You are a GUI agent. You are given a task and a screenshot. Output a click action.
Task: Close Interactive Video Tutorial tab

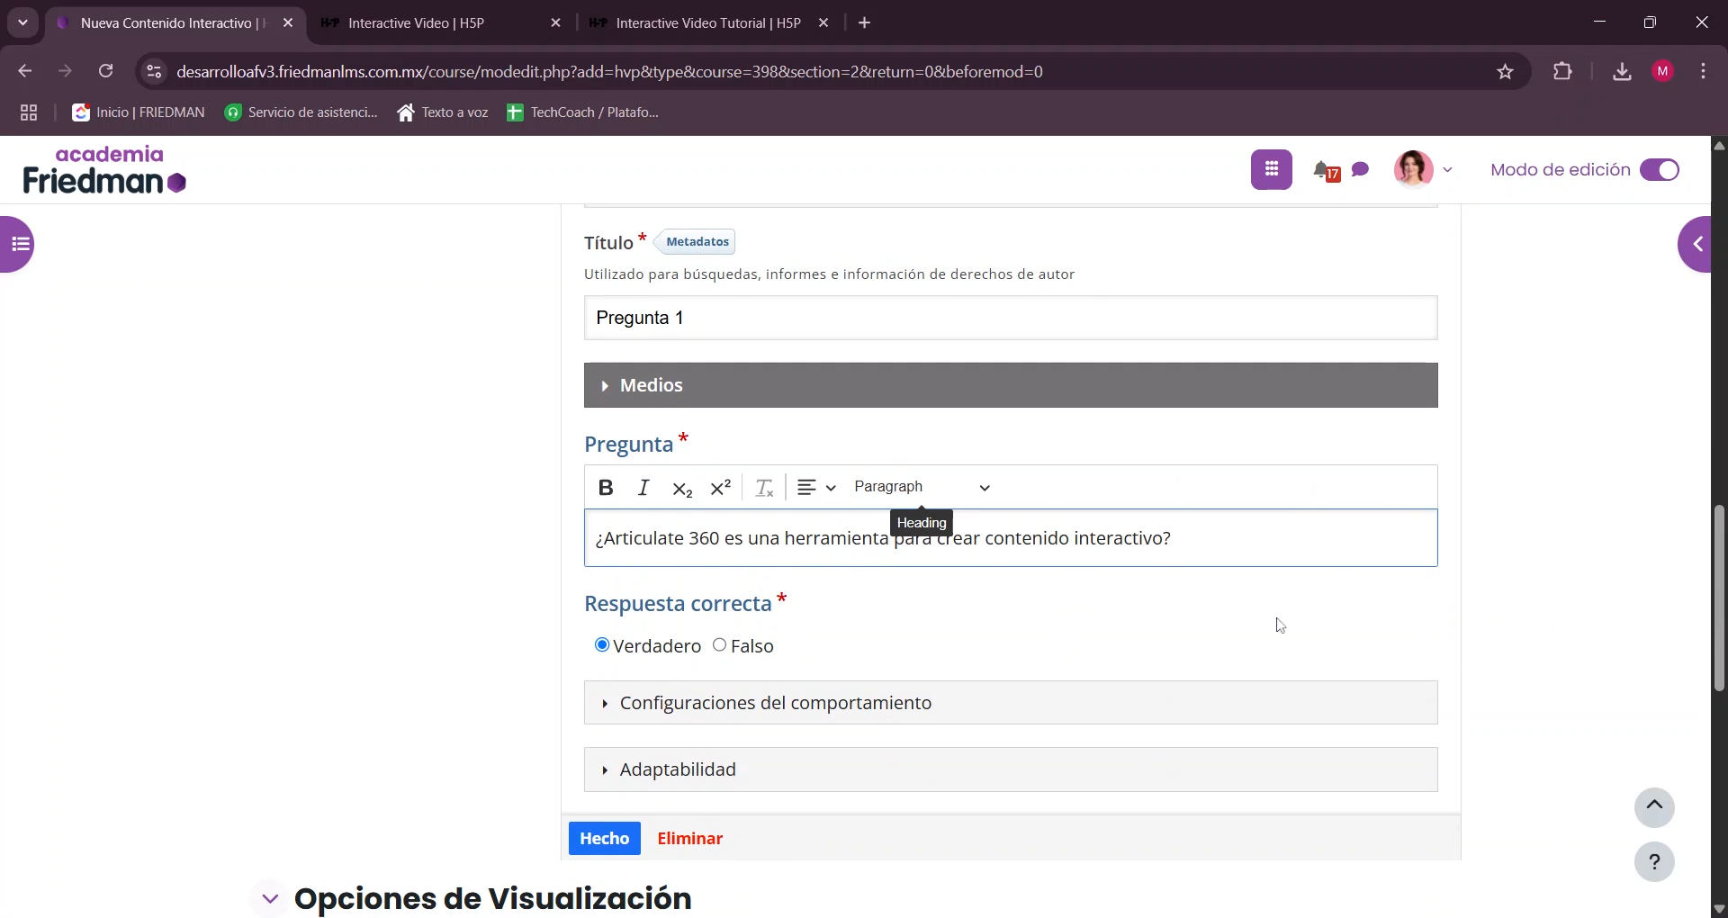(823, 23)
